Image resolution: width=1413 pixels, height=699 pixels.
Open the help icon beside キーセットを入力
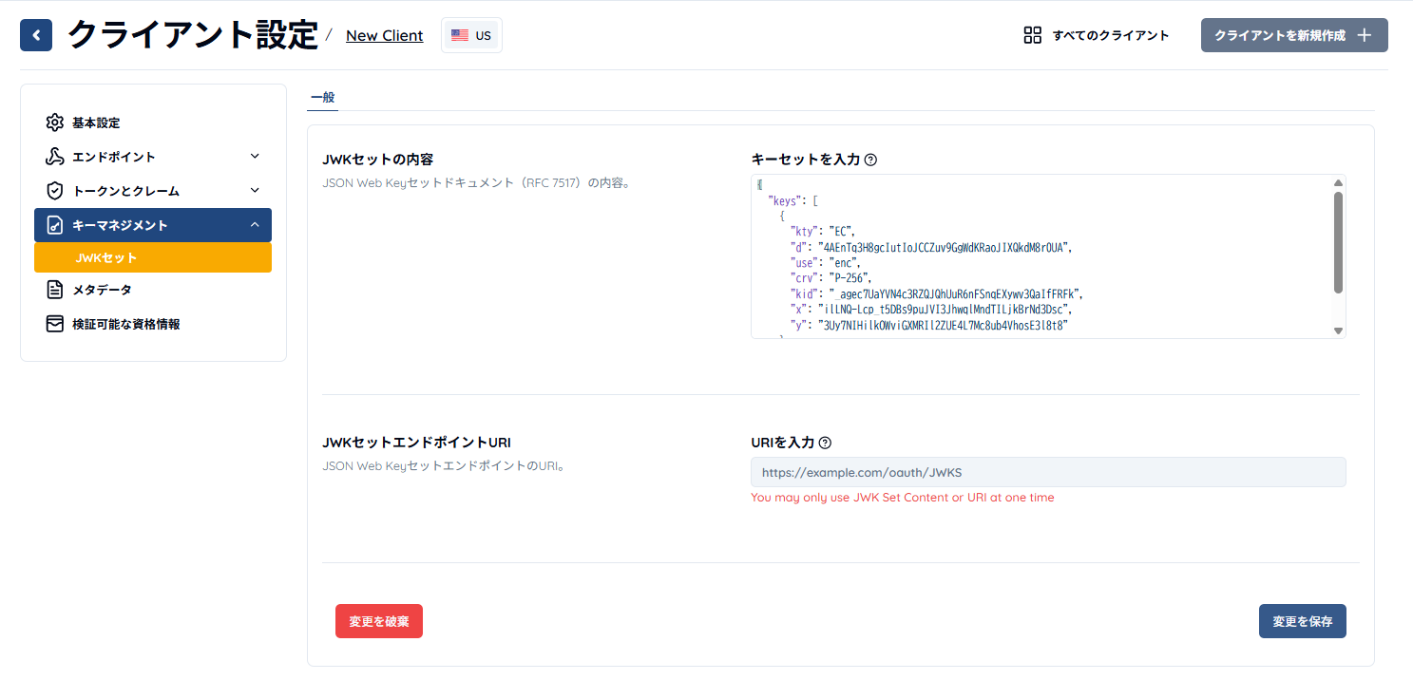[x=871, y=159]
